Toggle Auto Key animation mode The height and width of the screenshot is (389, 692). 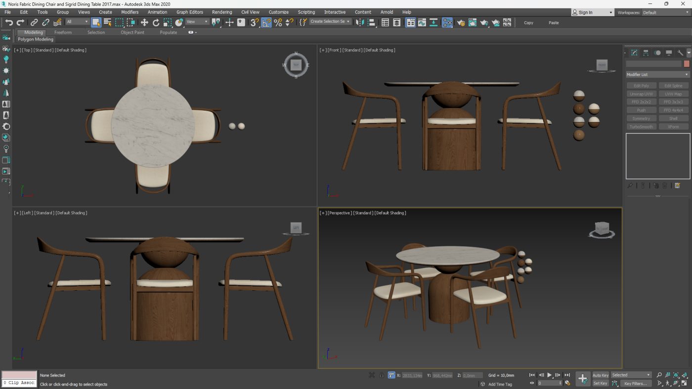tap(601, 375)
